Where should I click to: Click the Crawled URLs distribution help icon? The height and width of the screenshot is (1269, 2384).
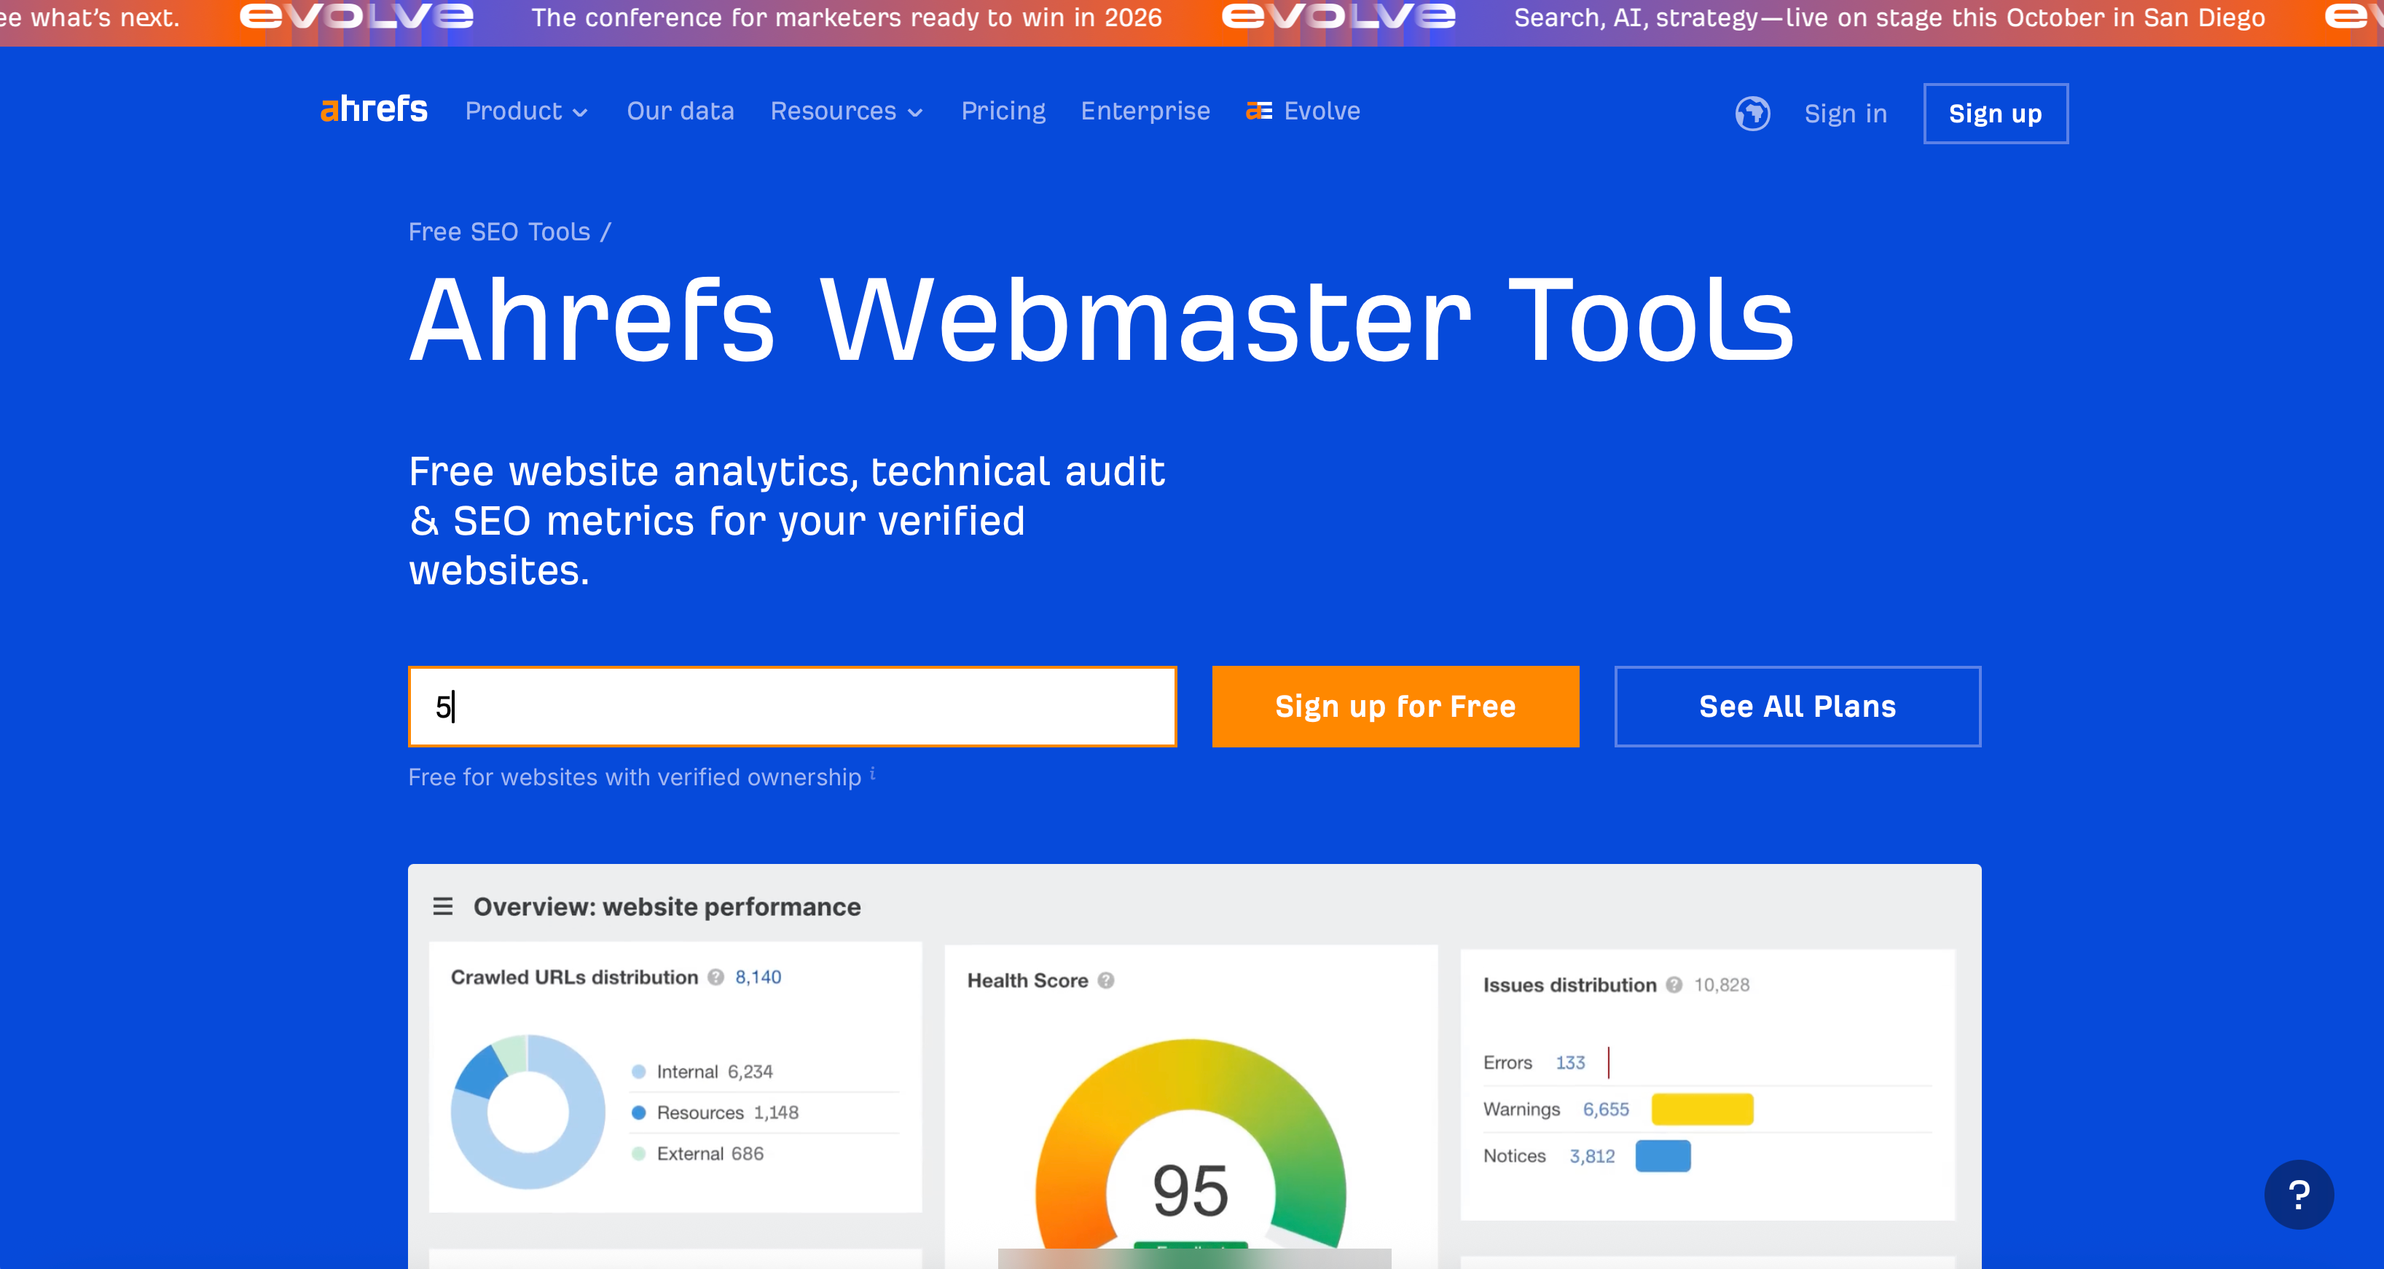(715, 978)
